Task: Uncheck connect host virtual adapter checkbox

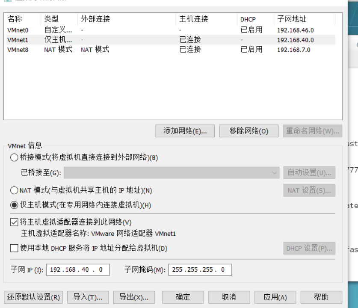Action: coord(14,222)
